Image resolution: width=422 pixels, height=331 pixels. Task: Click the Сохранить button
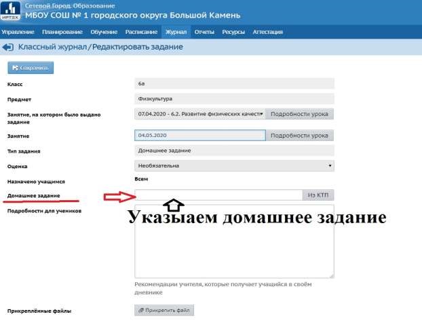(x=31, y=68)
